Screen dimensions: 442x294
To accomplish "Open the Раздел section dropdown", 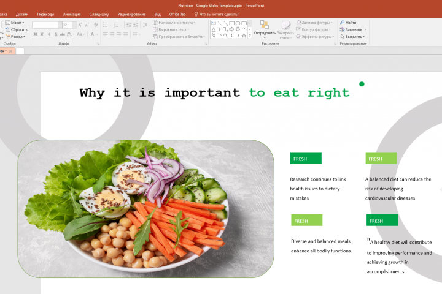I will [x=16, y=37].
